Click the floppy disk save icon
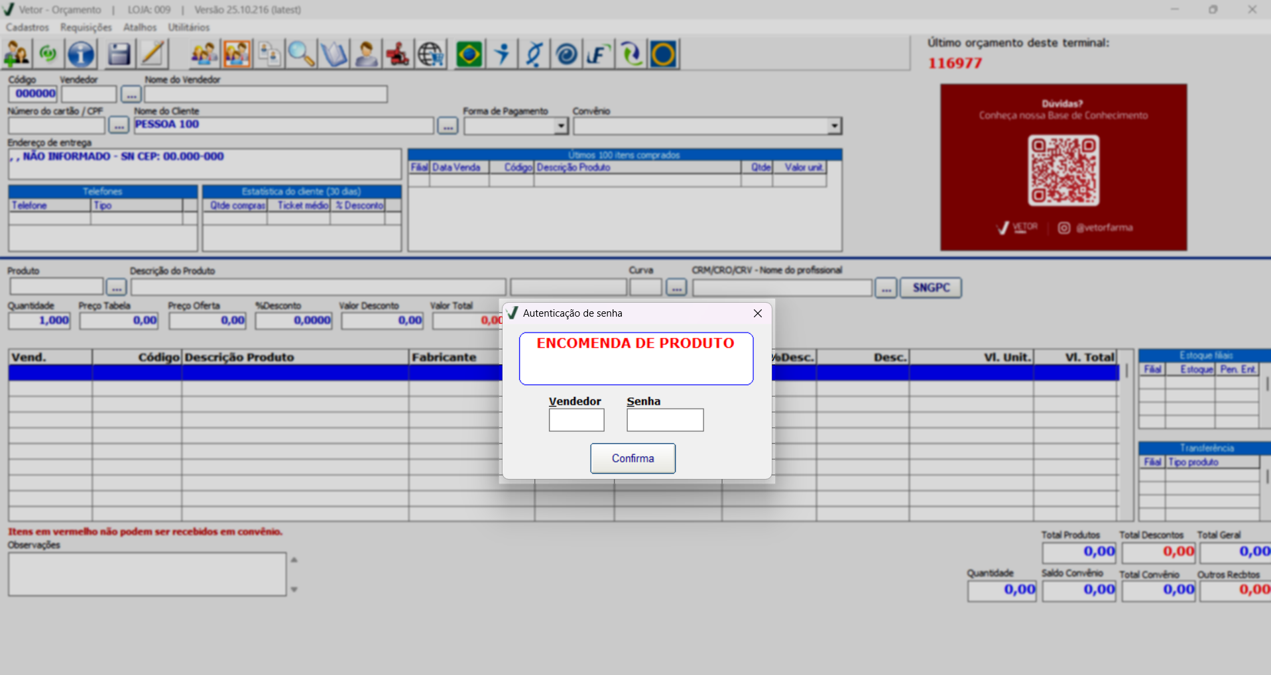1271x675 pixels. (x=119, y=54)
